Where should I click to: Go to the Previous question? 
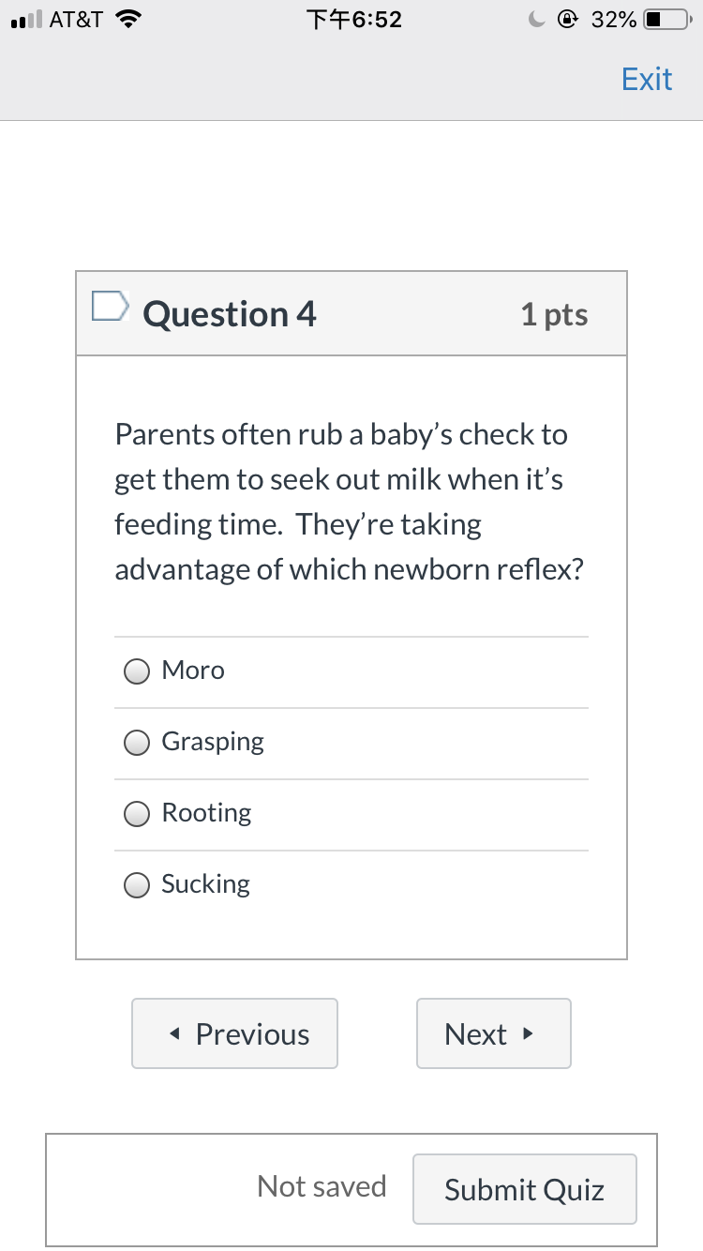[x=234, y=1033]
